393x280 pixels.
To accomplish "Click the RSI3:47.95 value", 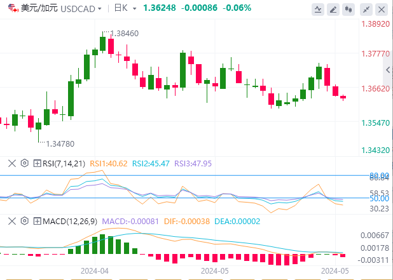I will pos(193,164).
